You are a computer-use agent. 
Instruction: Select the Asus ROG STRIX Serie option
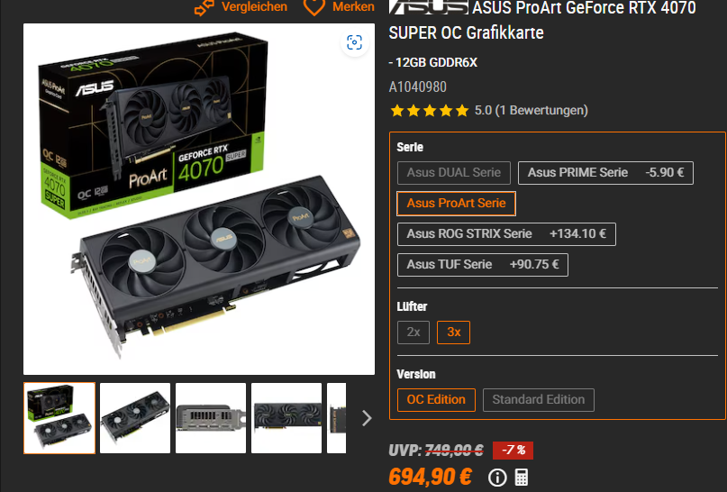point(506,234)
